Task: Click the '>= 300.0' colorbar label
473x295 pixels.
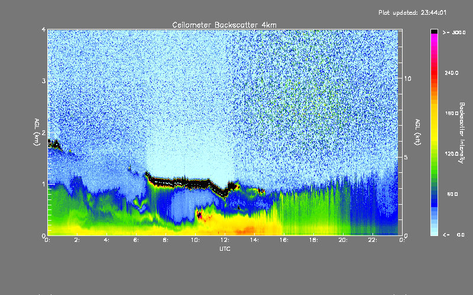Action: [454, 32]
